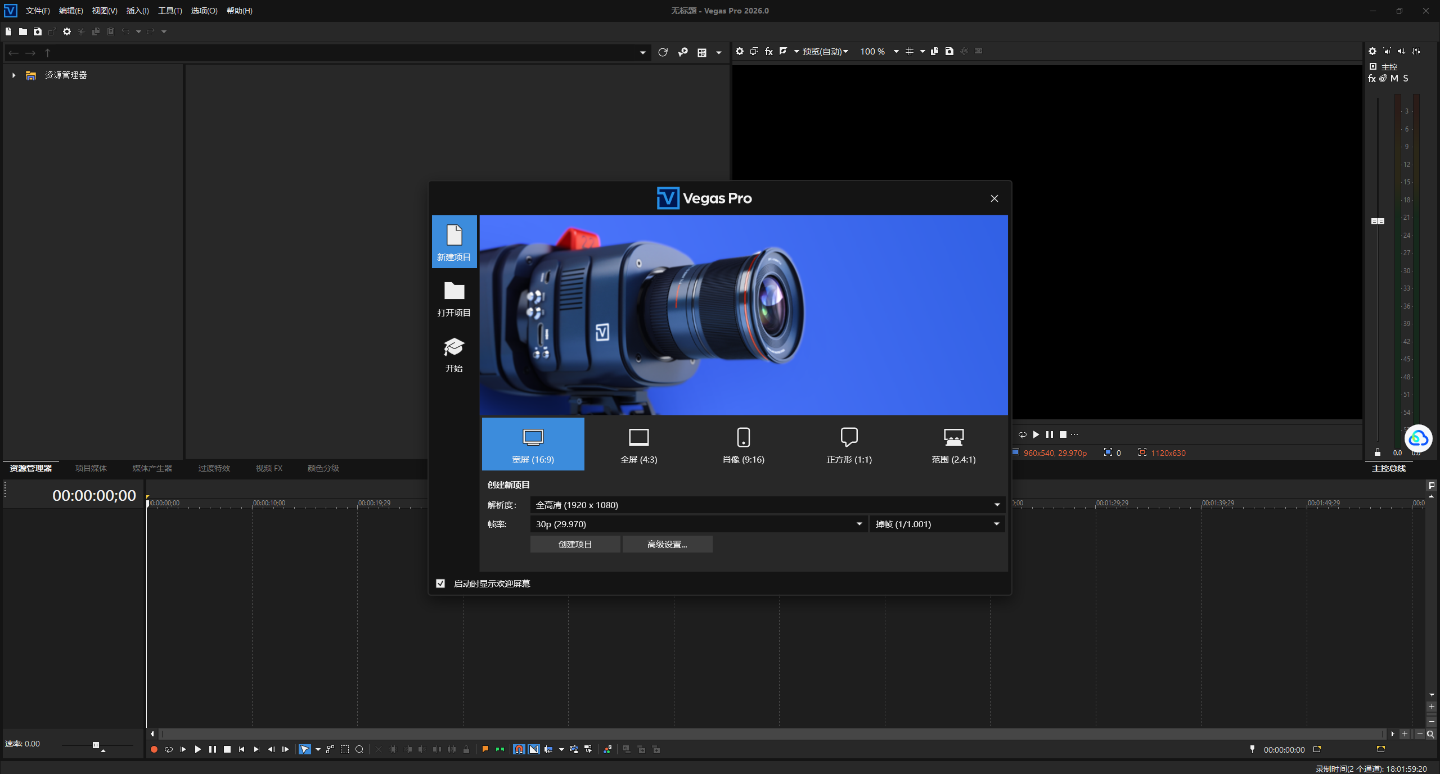Toggle the master Mute M button
Screen dimensions: 1440x774
click(x=1394, y=79)
